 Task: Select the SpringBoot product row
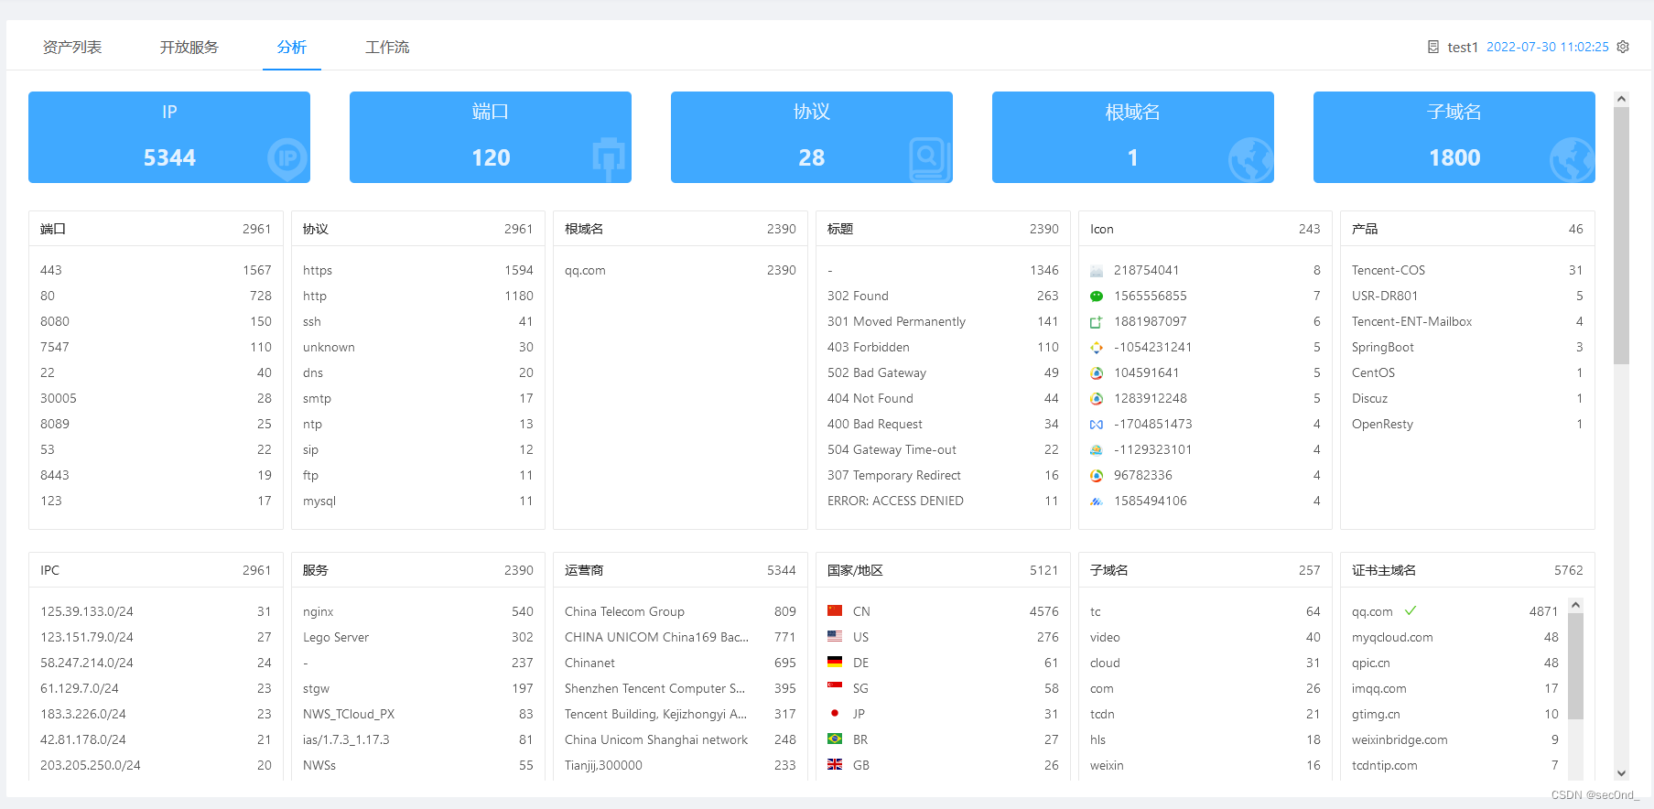(x=1467, y=347)
